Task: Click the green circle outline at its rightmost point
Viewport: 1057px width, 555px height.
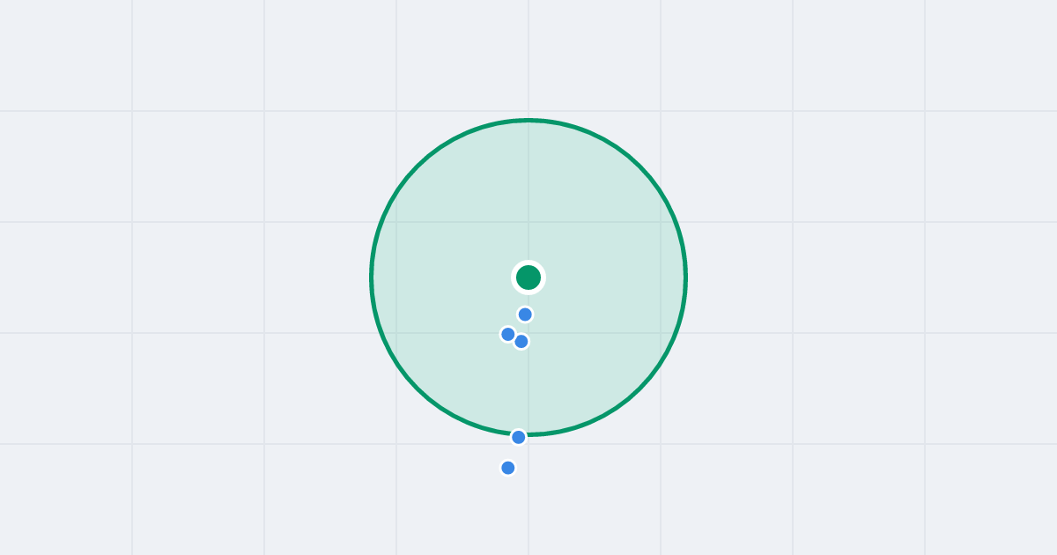Action: click(686, 277)
